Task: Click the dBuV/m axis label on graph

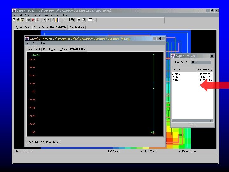Action: point(36,55)
